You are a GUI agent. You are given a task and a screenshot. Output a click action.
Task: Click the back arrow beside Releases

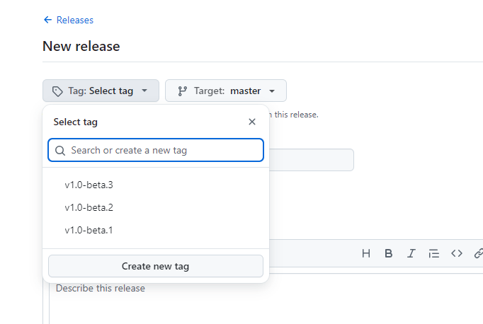(x=47, y=20)
